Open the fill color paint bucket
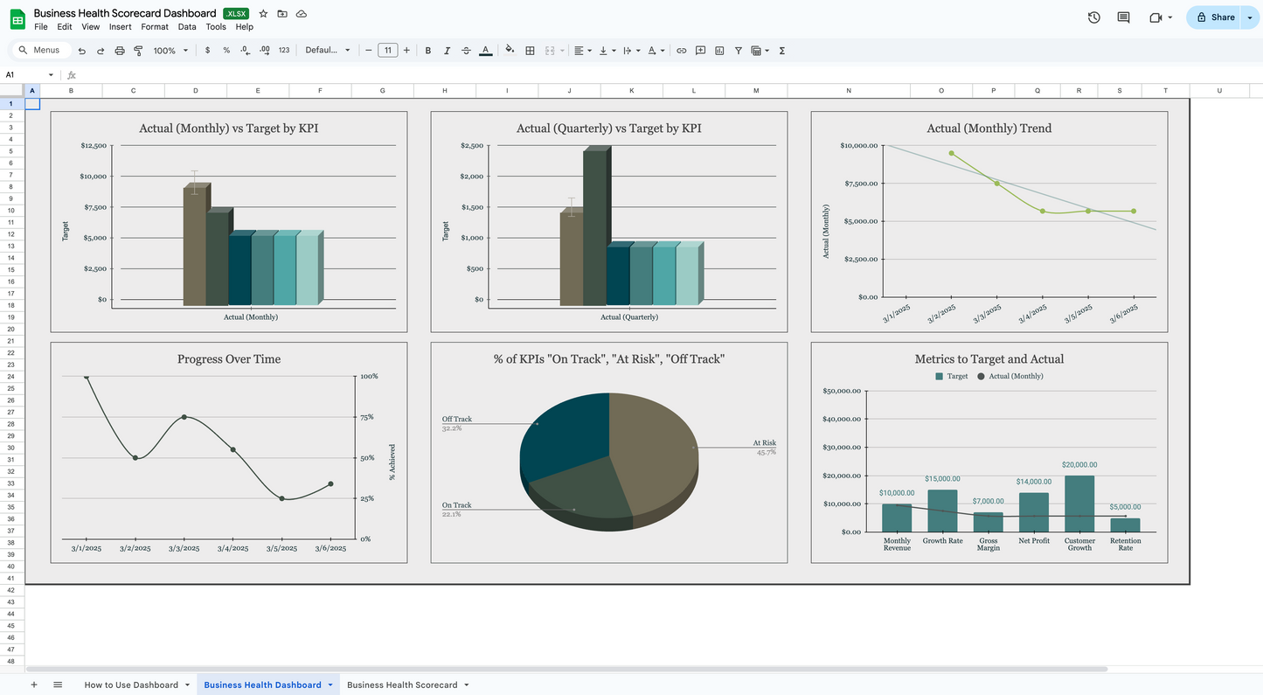 click(x=510, y=51)
